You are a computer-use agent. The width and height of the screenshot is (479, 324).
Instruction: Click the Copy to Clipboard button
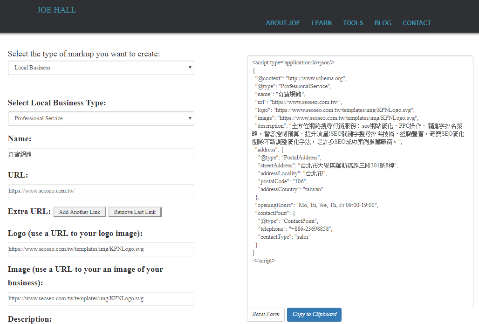pos(315,315)
